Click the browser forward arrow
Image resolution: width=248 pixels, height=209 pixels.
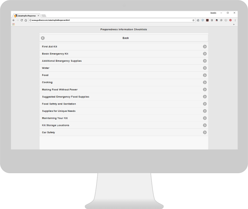tap(17, 20)
